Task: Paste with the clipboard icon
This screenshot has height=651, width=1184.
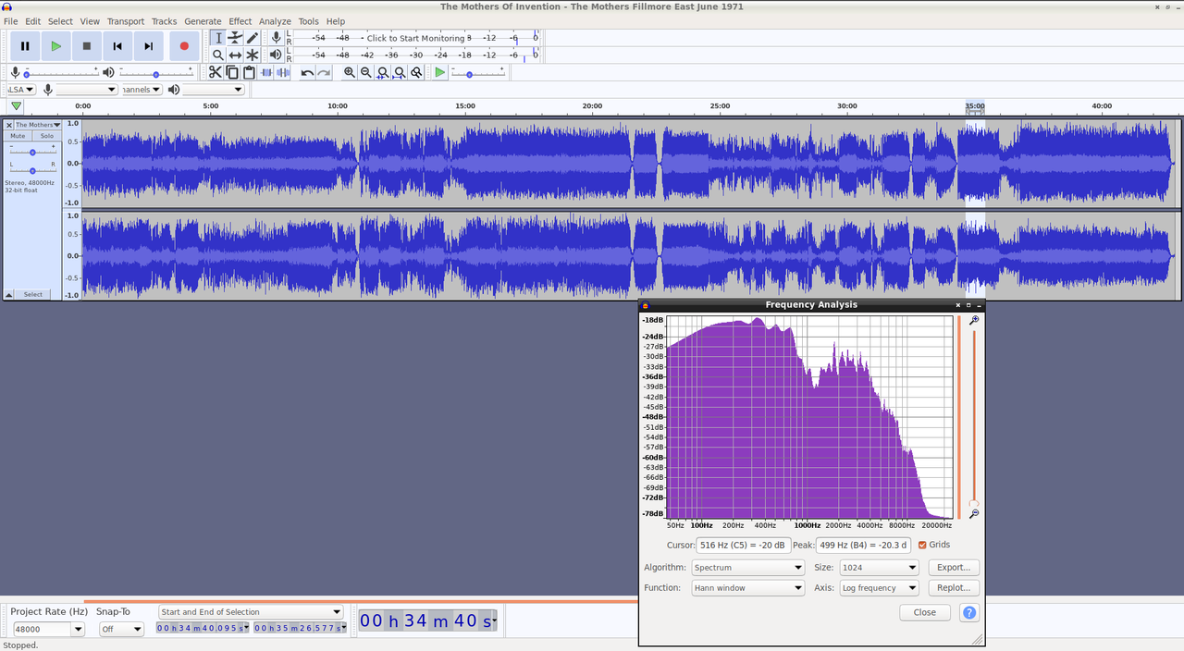Action: (249, 72)
